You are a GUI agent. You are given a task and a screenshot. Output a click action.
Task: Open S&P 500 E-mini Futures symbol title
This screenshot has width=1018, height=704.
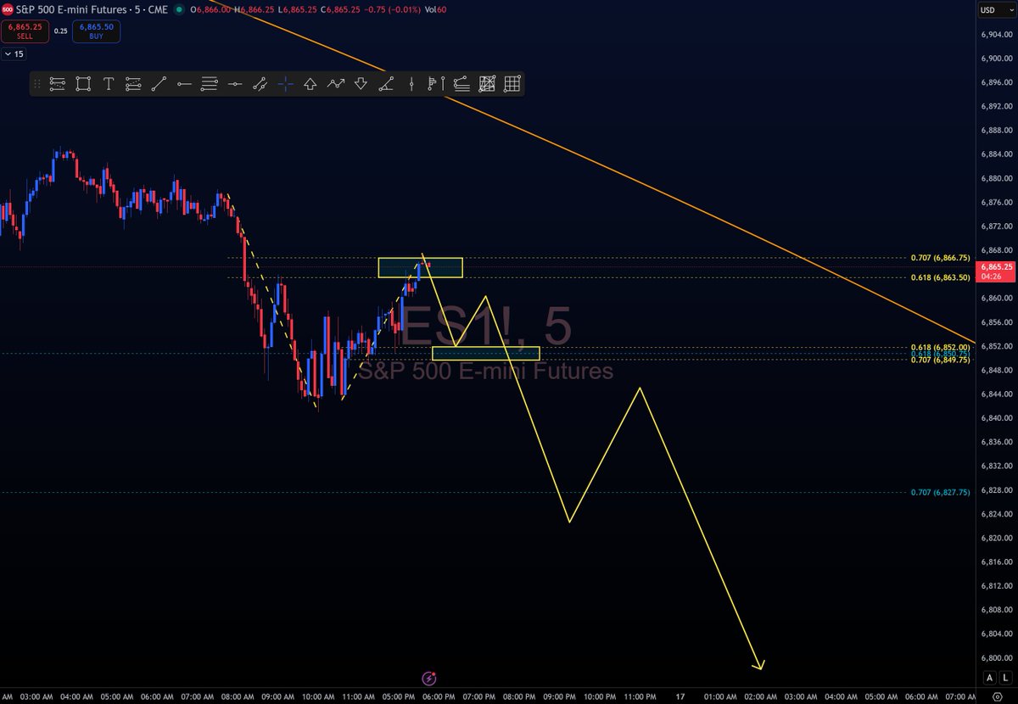70,10
